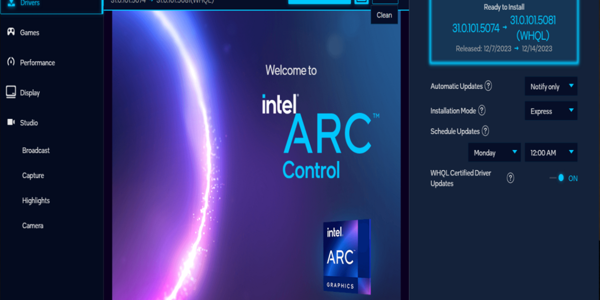This screenshot has width=600, height=300.
Task: Open the Notify only dropdown
Action: pos(551,86)
